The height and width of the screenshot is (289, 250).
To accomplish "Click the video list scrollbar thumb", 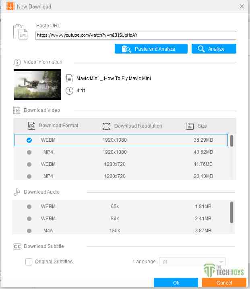I will [232, 141].
